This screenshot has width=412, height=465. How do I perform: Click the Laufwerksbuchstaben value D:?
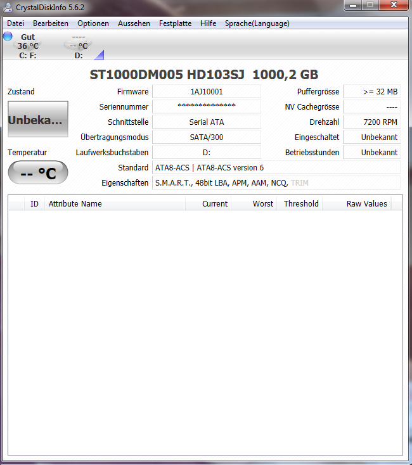pos(207,153)
